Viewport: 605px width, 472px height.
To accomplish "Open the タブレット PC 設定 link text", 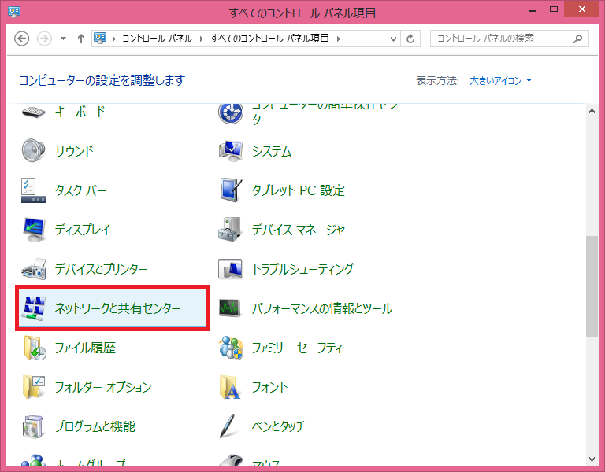I will click(299, 190).
